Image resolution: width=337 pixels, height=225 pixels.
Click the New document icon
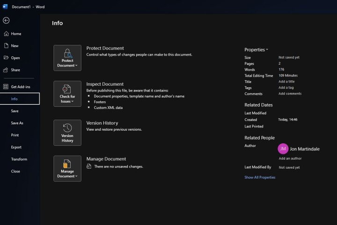(x=6, y=46)
